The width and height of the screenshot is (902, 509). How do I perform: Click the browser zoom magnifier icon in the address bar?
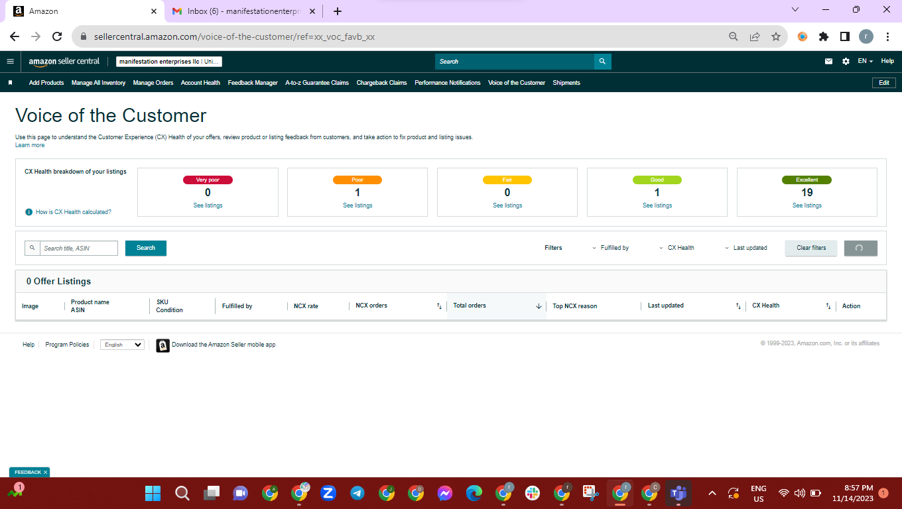tap(734, 37)
